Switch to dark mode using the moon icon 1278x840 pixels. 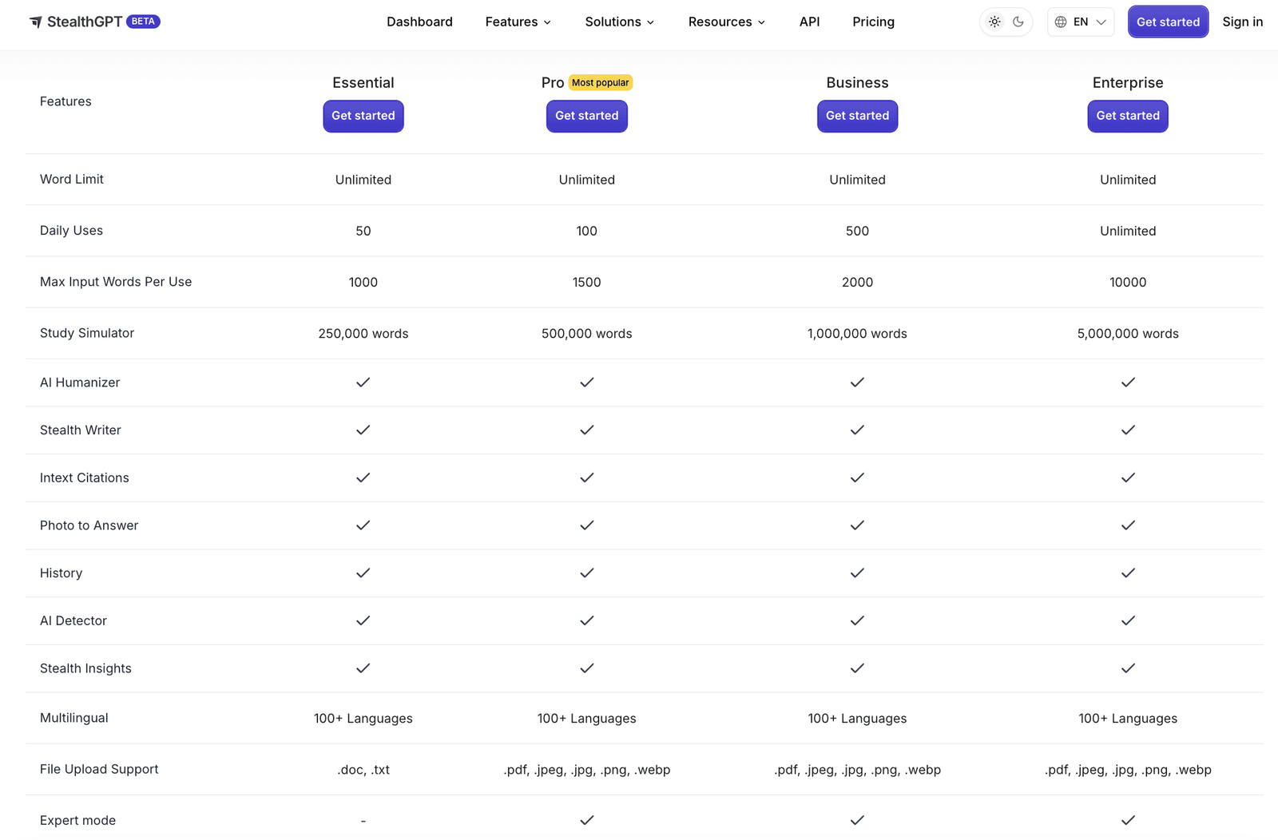(x=1017, y=22)
